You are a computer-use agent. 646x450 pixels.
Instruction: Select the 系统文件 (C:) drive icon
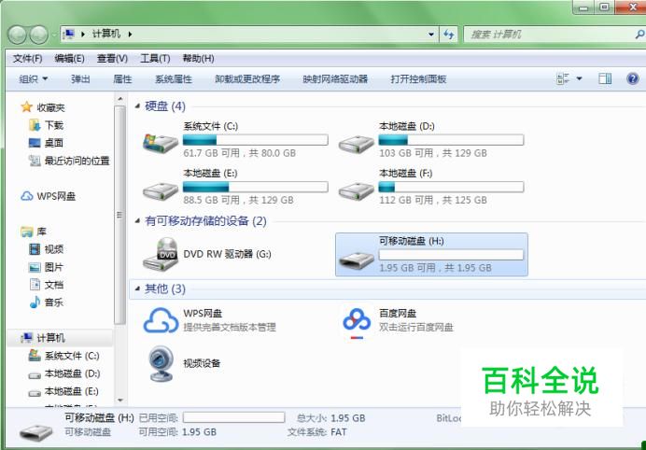pyautogui.click(x=161, y=143)
